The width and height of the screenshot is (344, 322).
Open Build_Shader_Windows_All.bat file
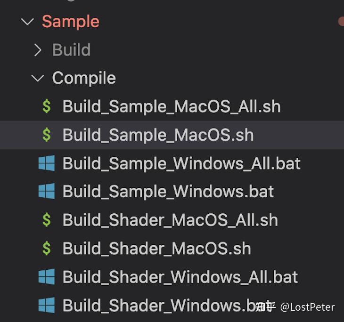180,277
